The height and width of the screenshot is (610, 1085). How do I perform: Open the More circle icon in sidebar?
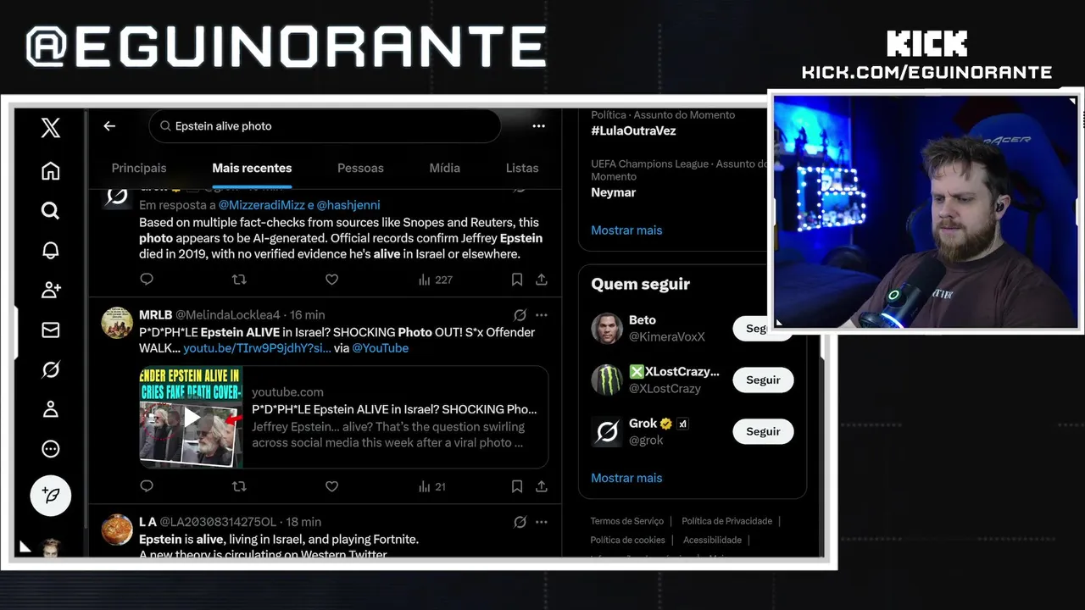coord(51,449)
